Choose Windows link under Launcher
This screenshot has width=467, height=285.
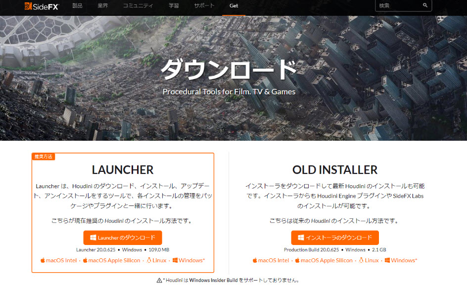pyautogui.click(x=188, y=260)
